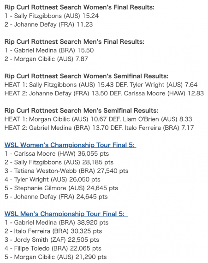This screenshot has height=263, width=208.
Task: Click Gabriel Medina 15.50 final result line
Action: (x=49, y=50)
